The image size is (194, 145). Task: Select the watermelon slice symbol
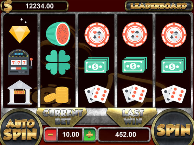[x=58, y=34]
